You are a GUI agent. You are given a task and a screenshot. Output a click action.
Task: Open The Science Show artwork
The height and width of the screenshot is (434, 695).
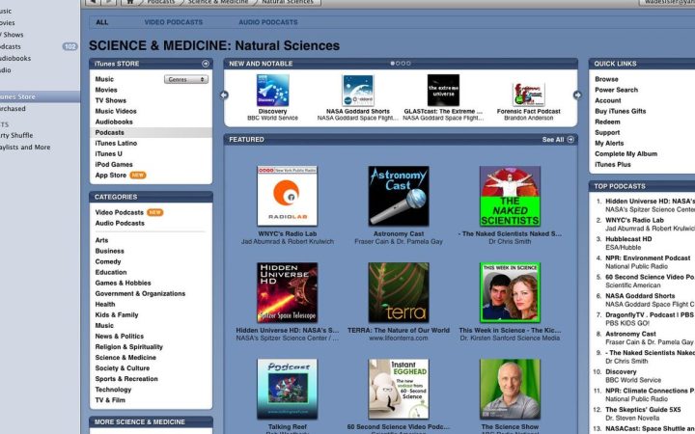(510, 389)
